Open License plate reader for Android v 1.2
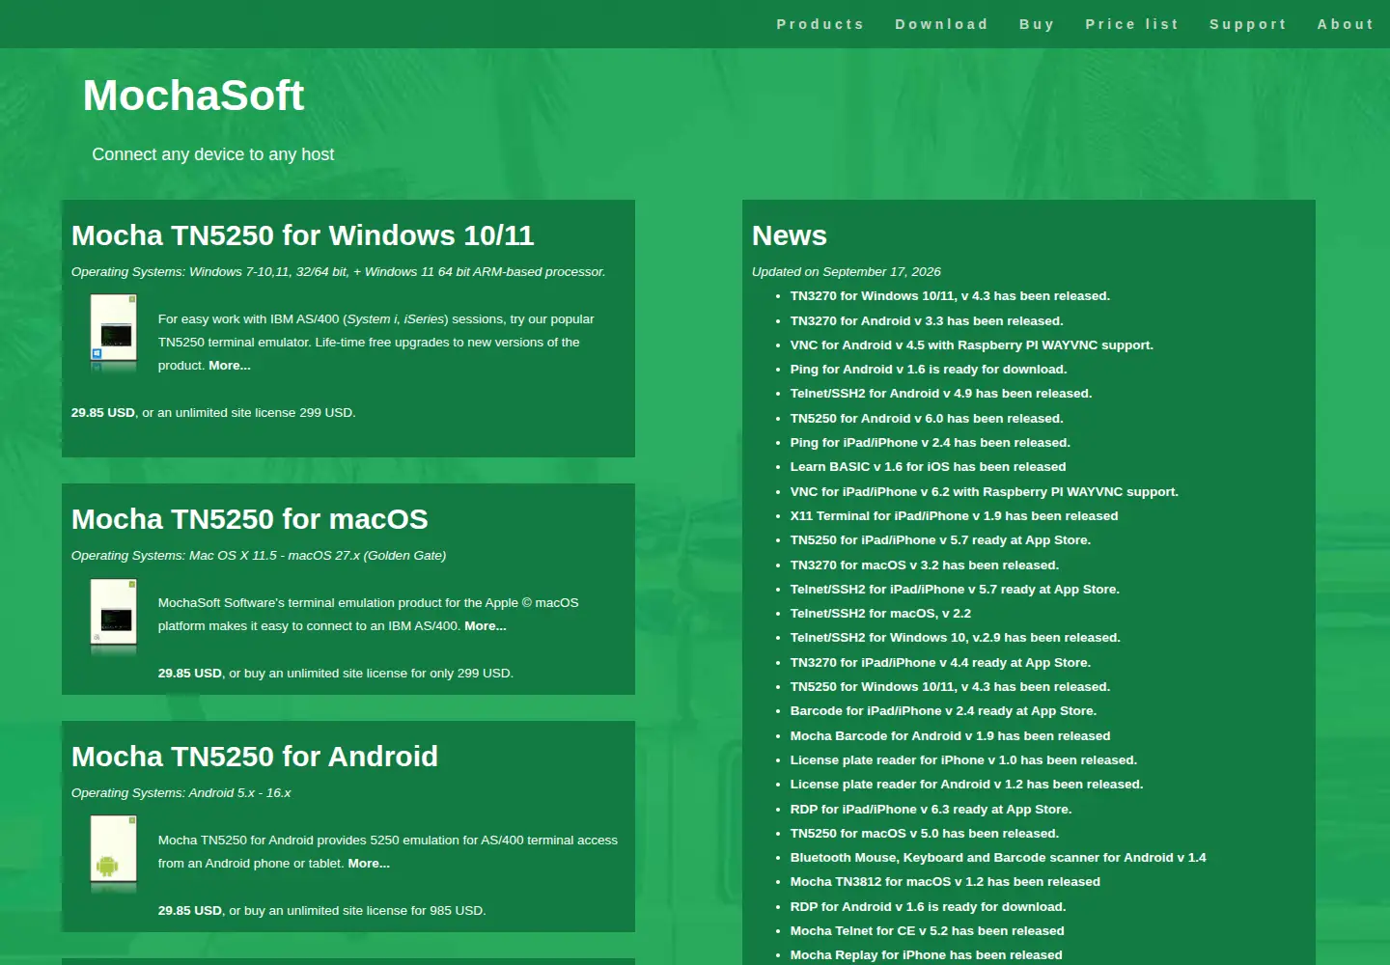This screenshot has width=1390, height=965. click(966, 785)
